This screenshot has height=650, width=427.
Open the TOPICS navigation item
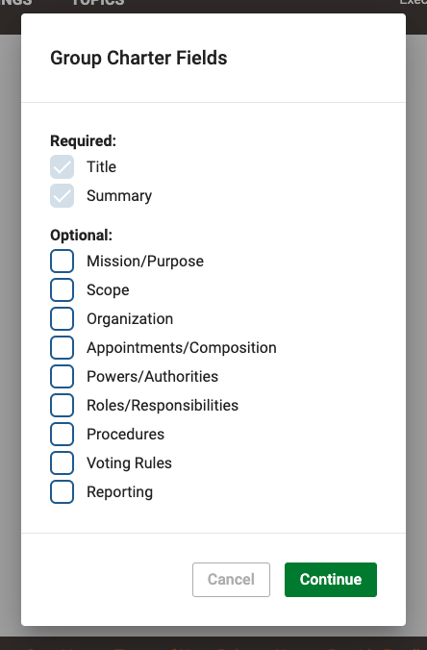tap(98, 3)
